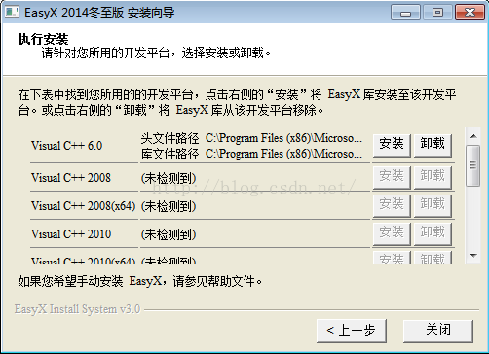Go back with the 上一步 button
489x354 pixels.
(x=352, y=331)
